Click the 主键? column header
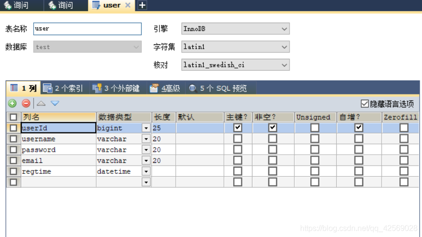This screenshot has height=237, width=422. click(238, 117)
